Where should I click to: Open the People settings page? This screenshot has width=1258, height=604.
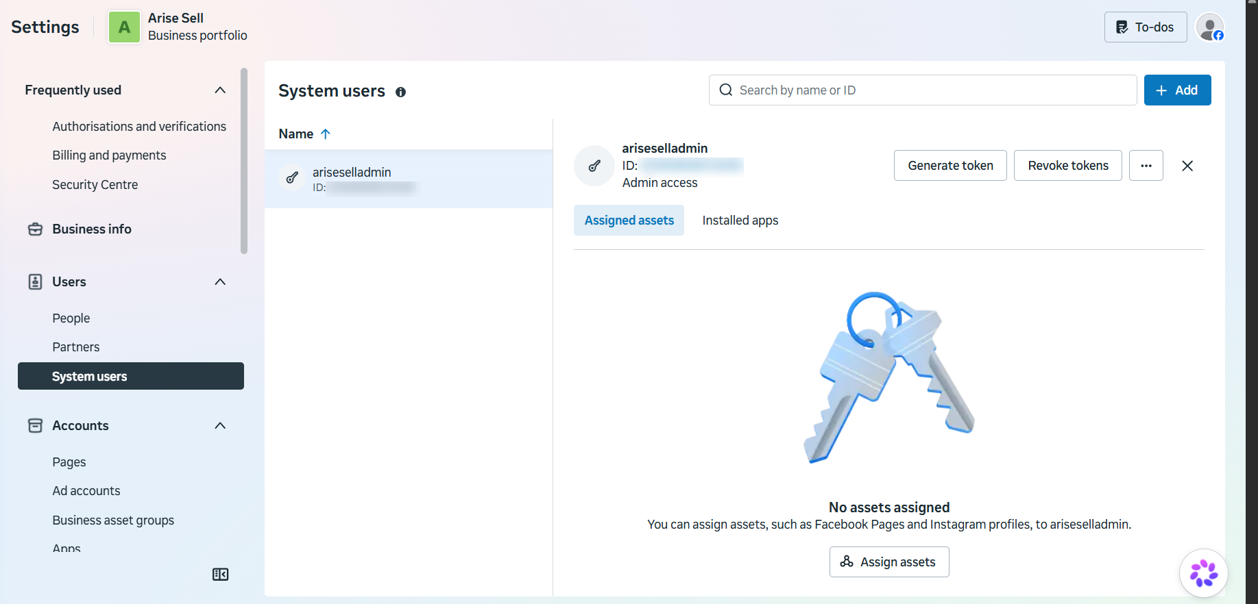point(71,318)
